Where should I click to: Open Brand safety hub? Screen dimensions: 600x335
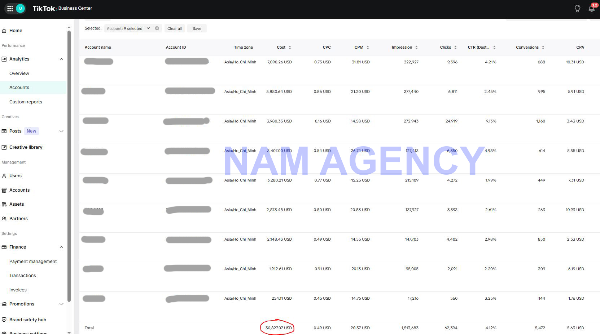click(28, 320)
